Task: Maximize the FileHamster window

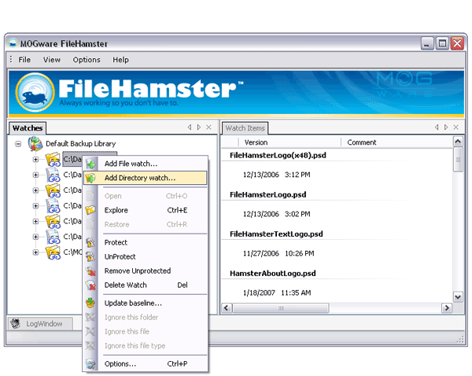Action: 442,43
